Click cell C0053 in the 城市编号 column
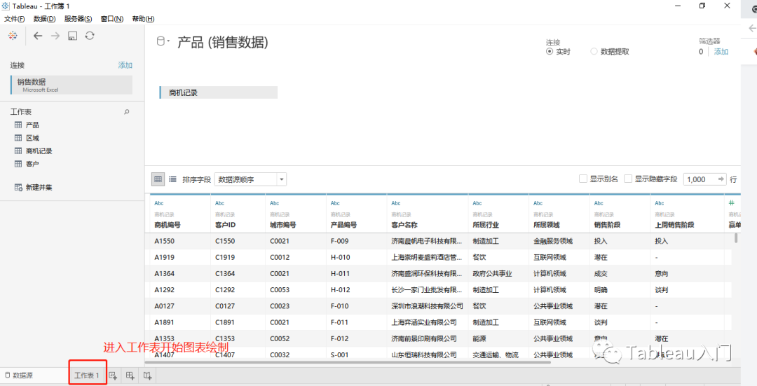Screen dimensions: 757x386 pos(280,290)
